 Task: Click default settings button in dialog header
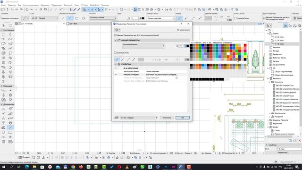183,30
